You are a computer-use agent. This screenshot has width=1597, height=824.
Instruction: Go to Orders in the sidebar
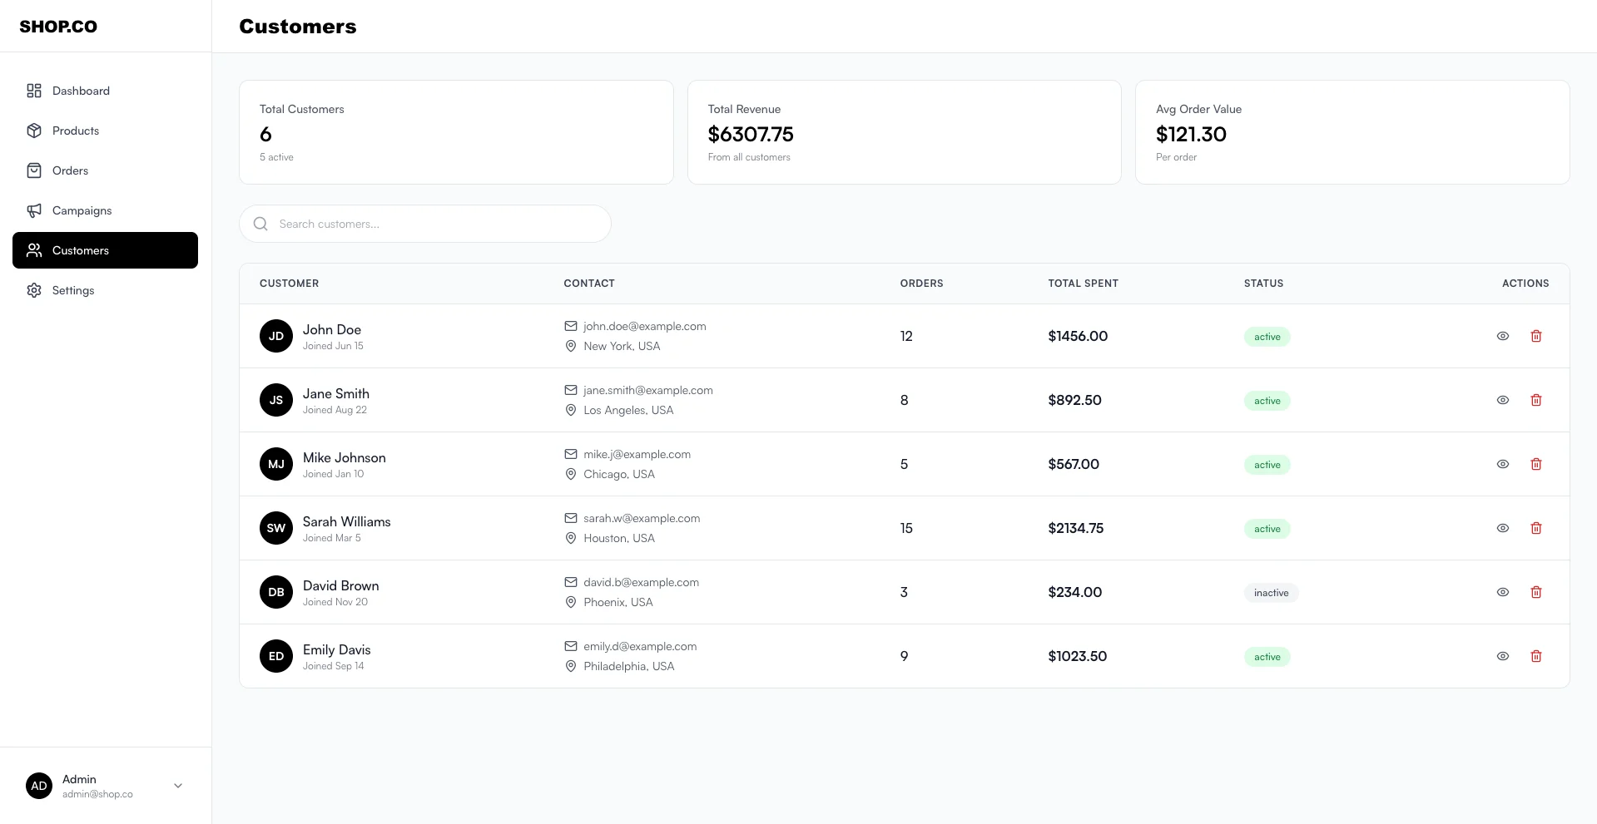click(x=70, y=170)
